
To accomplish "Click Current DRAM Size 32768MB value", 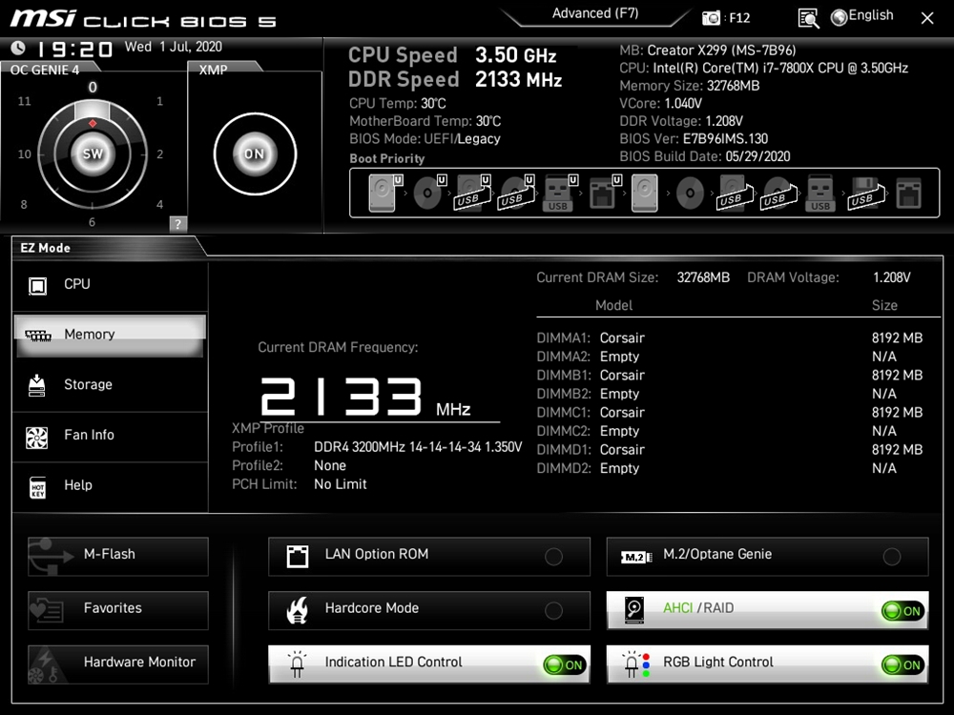I will click(703, 277).
